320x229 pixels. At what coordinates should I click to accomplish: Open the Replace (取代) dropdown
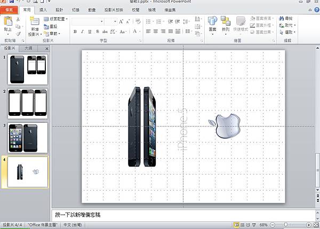click(287, 25)
